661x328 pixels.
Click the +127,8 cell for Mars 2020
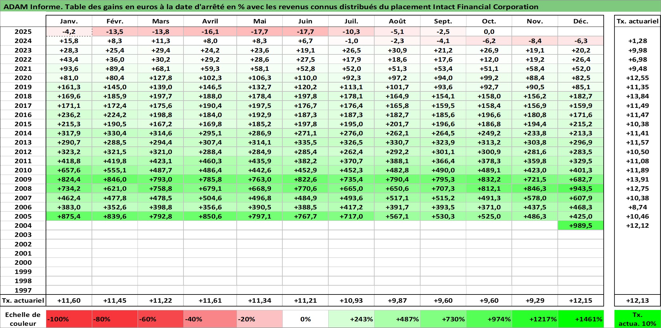pyautogui.click(x=161, y=78)
